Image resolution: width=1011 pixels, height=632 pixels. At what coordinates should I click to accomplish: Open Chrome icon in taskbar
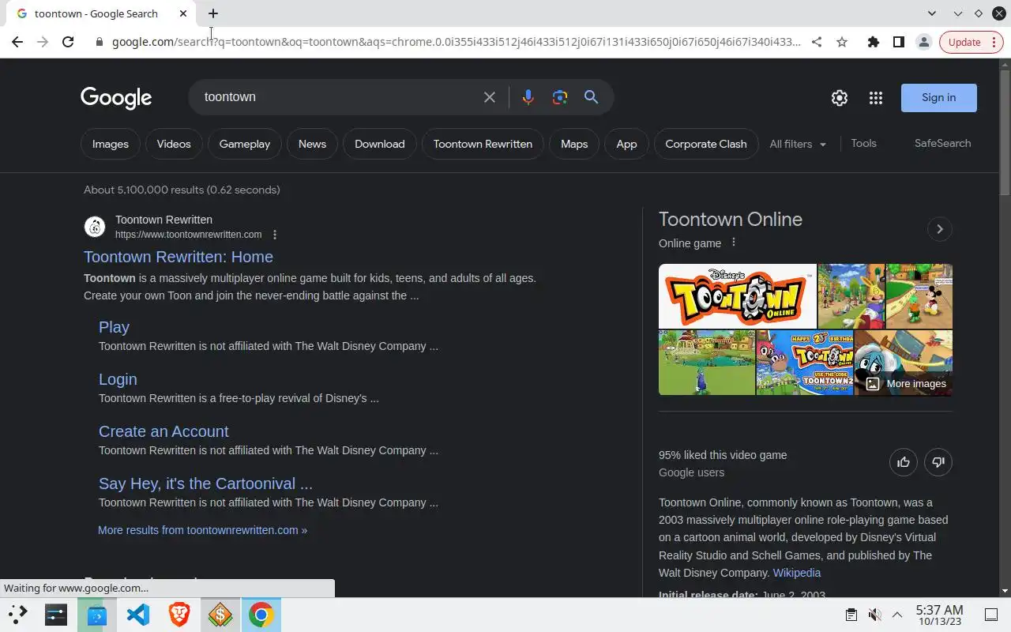pyautogui.click(x=261, y=614)
